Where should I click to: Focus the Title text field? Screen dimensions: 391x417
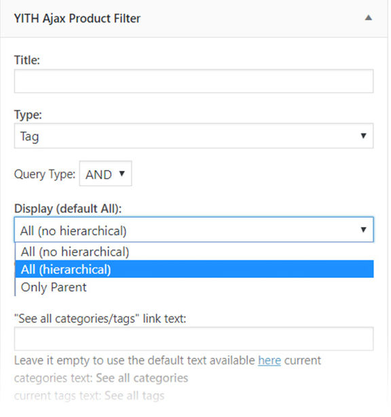[193, 81]
